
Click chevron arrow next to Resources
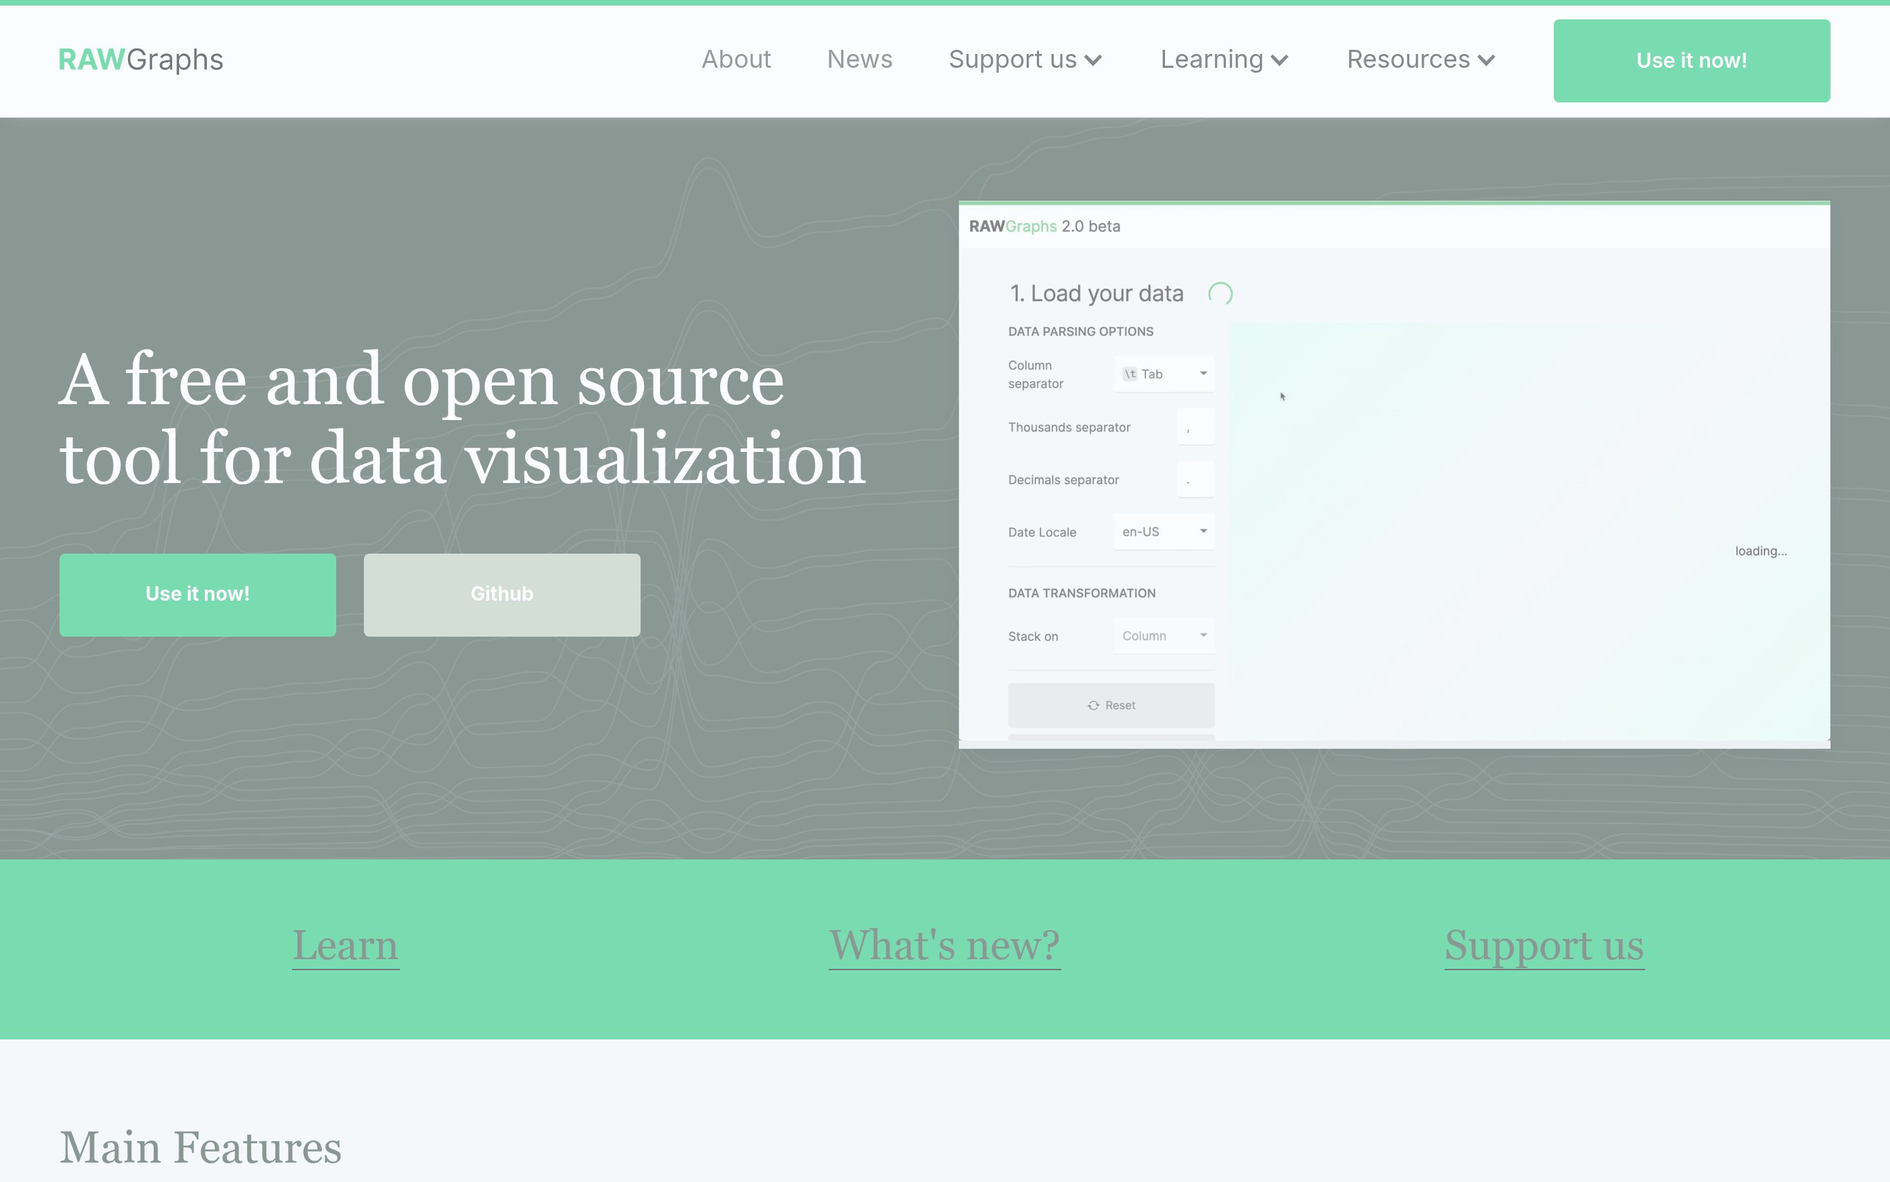(1486, 60)
